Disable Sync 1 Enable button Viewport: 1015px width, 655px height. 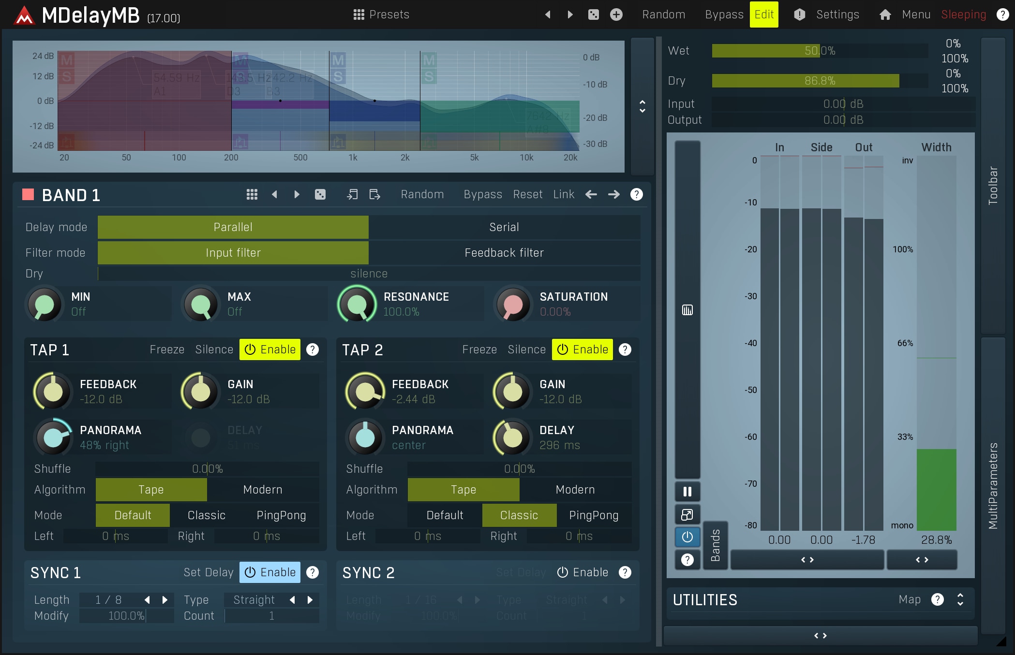pyautogui.click(x=269, y=572)
